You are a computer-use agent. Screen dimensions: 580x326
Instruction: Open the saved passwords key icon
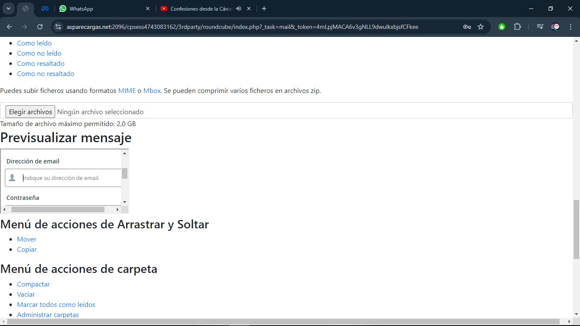pyautogui.click(x=467, y=27)
